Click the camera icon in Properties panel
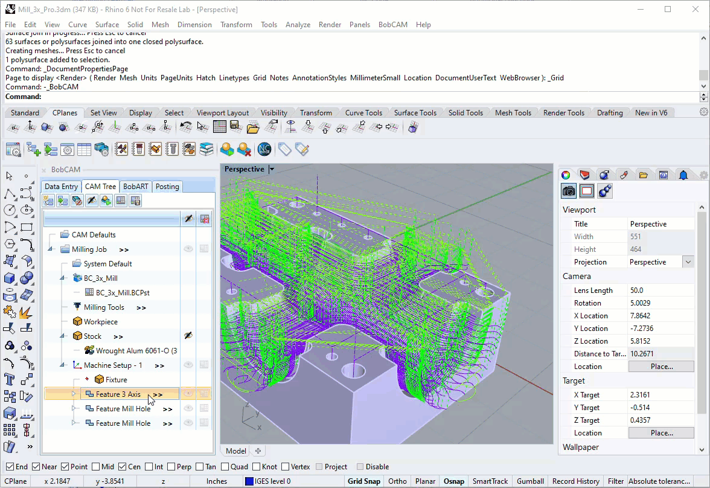Viewport: 710px width, 488px height. coord(569,191)
